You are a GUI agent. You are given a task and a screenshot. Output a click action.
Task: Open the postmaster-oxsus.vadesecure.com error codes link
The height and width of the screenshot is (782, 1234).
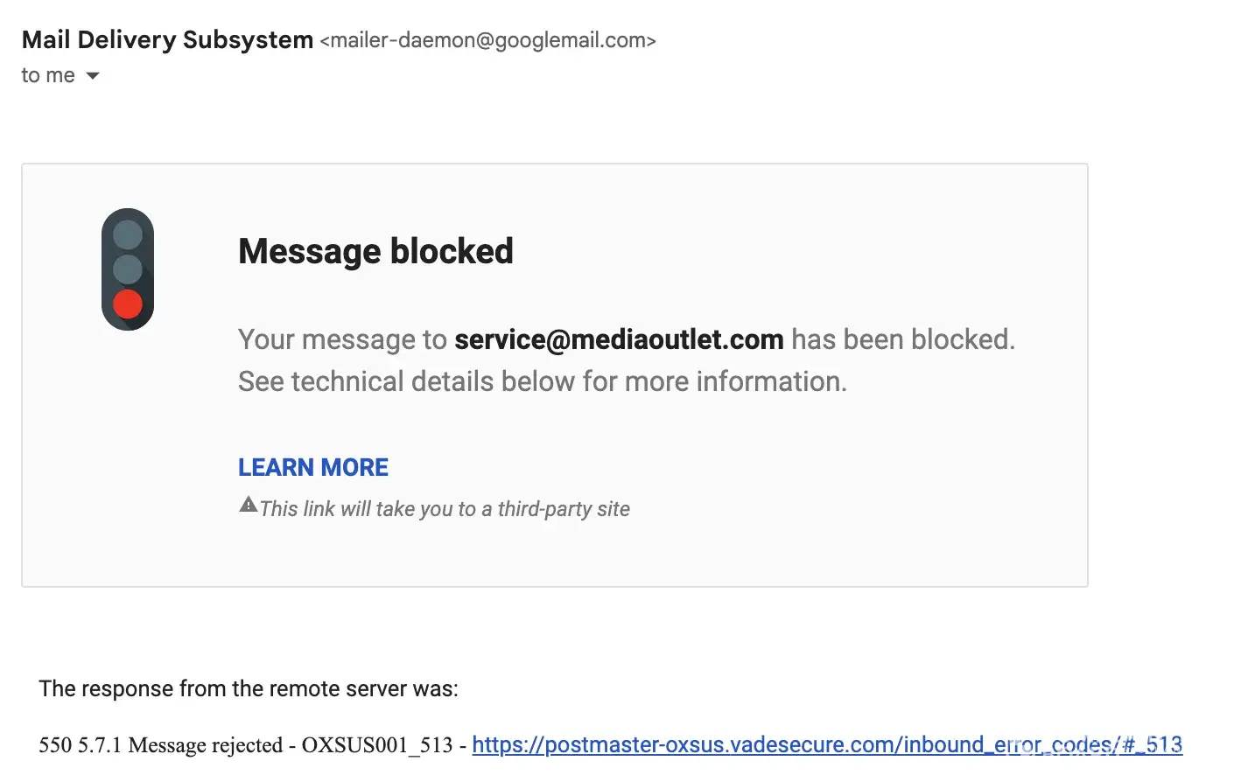(826, 744)
